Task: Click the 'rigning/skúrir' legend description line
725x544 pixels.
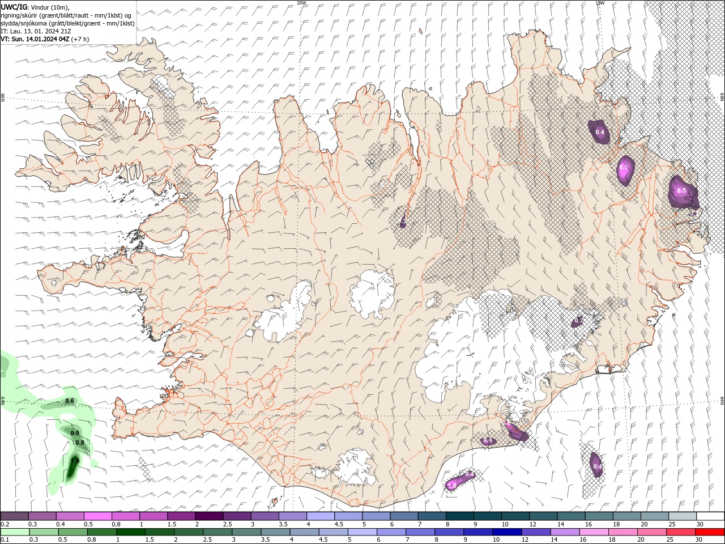Action: click(x=66, y=15)
